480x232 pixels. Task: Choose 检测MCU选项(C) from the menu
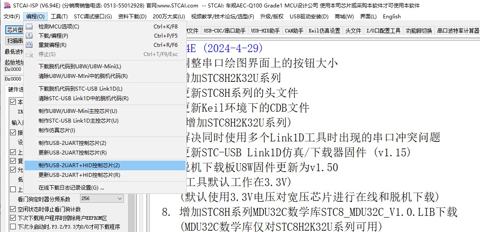click(105, 27)
